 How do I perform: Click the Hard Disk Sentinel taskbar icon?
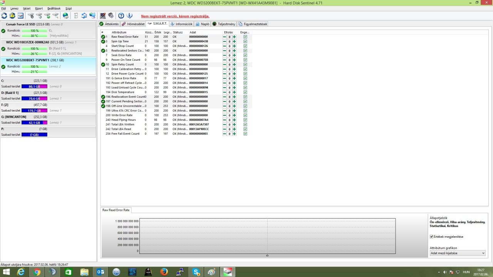228,272
